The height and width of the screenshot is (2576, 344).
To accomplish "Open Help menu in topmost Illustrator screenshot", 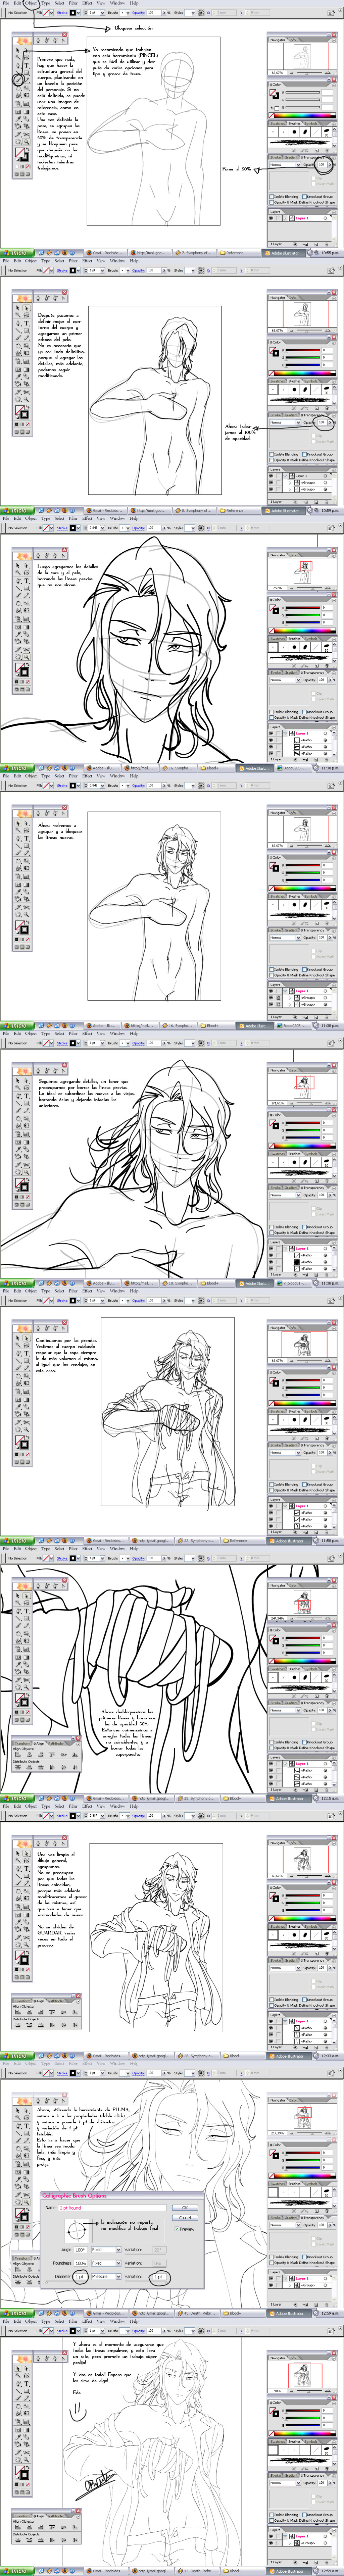I will [x=134, y=3].
